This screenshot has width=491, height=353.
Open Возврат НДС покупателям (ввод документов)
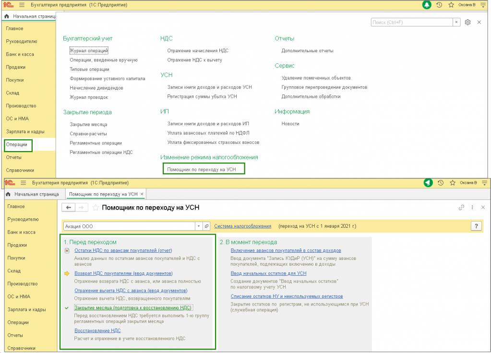pos(123,273)
